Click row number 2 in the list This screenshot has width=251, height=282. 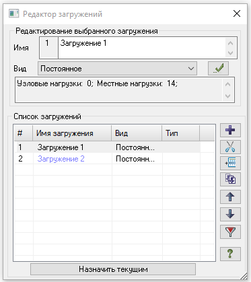pyautogui.click(x=20, y=159)
